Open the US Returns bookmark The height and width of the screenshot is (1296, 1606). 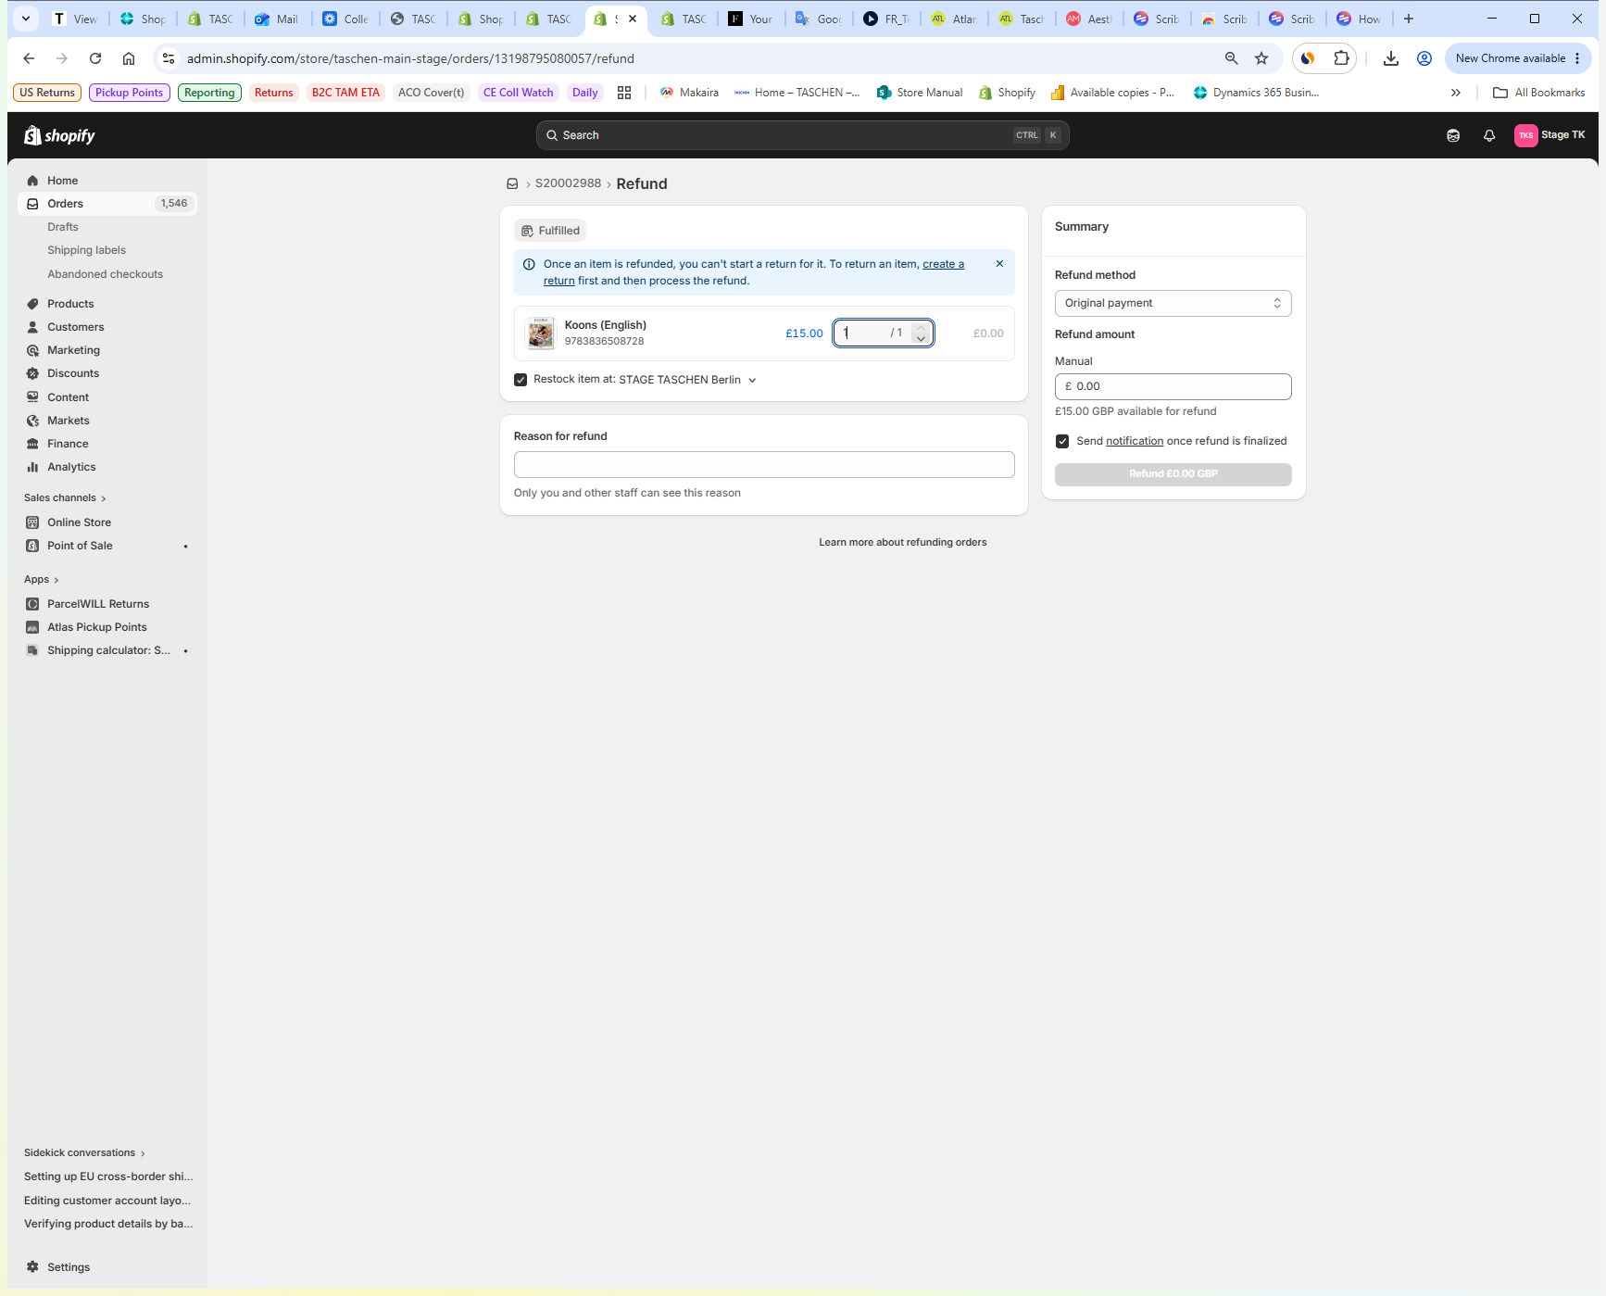pos(47,93)
